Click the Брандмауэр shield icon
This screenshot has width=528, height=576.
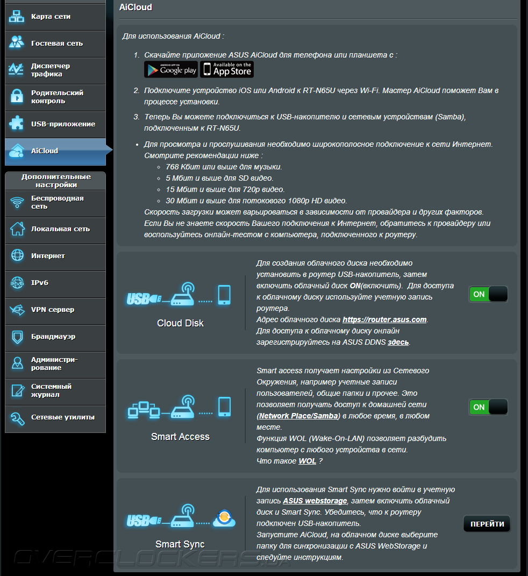pyautogui.click(x=17, y=337)
